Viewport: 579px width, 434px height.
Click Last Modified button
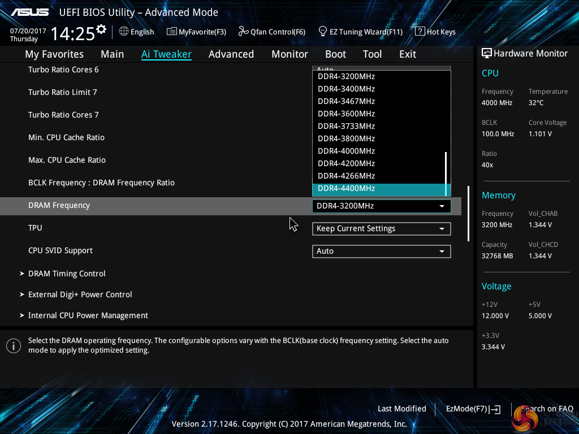[401, 409]
